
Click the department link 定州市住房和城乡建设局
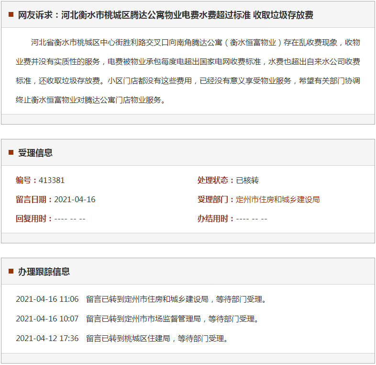(x=277, y=200)
